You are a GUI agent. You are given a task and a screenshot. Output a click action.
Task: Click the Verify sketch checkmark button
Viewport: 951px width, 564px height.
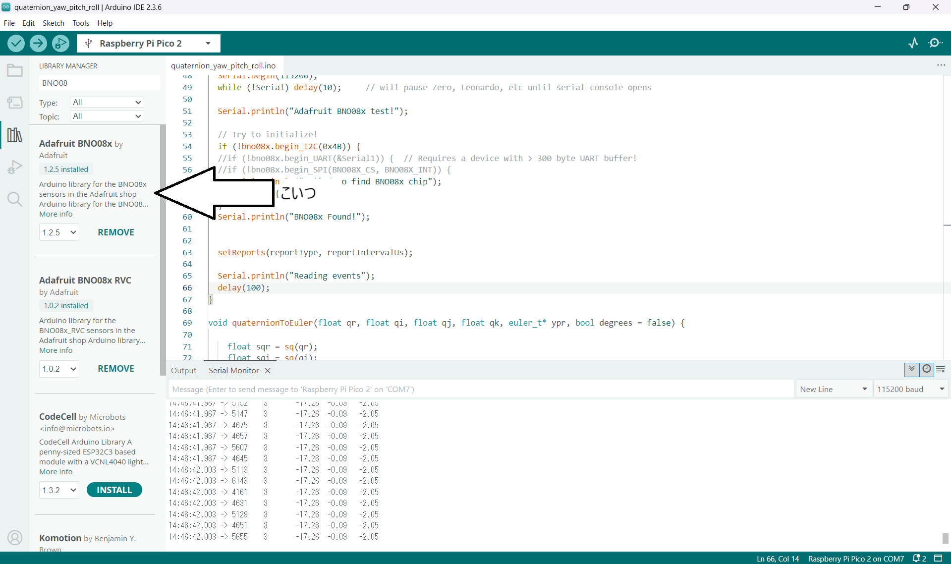pyautogui.click(x=16, y=43)
